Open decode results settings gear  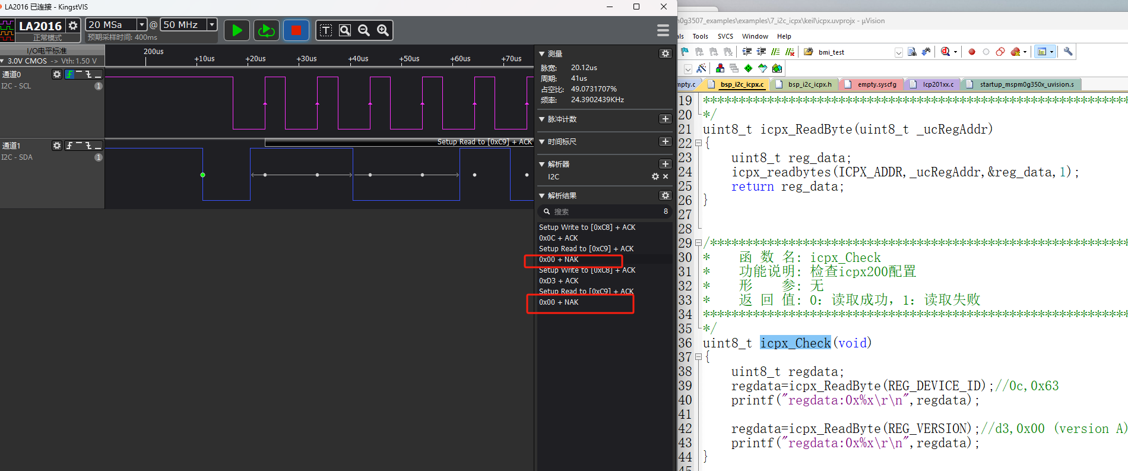tap(666, 195)
